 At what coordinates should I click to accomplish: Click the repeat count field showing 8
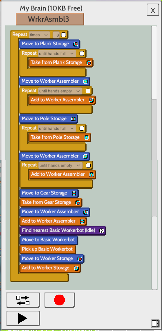(x=56, y=35)
